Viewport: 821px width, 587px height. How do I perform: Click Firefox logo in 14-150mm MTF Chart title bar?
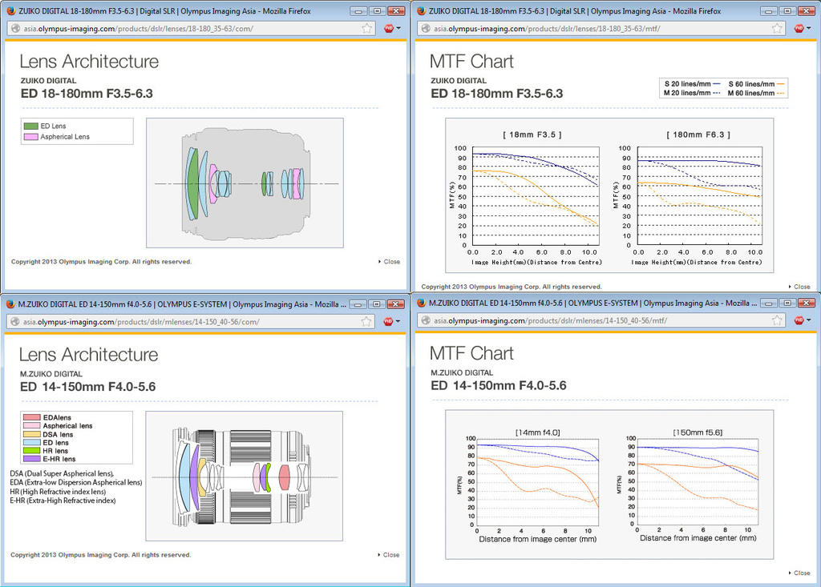pyautogui.click(x=421, y=303)
